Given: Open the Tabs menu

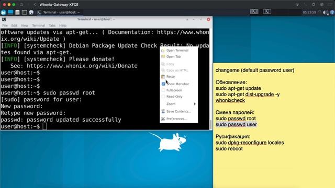Looking at the screenshot, I should coord(52,26).
